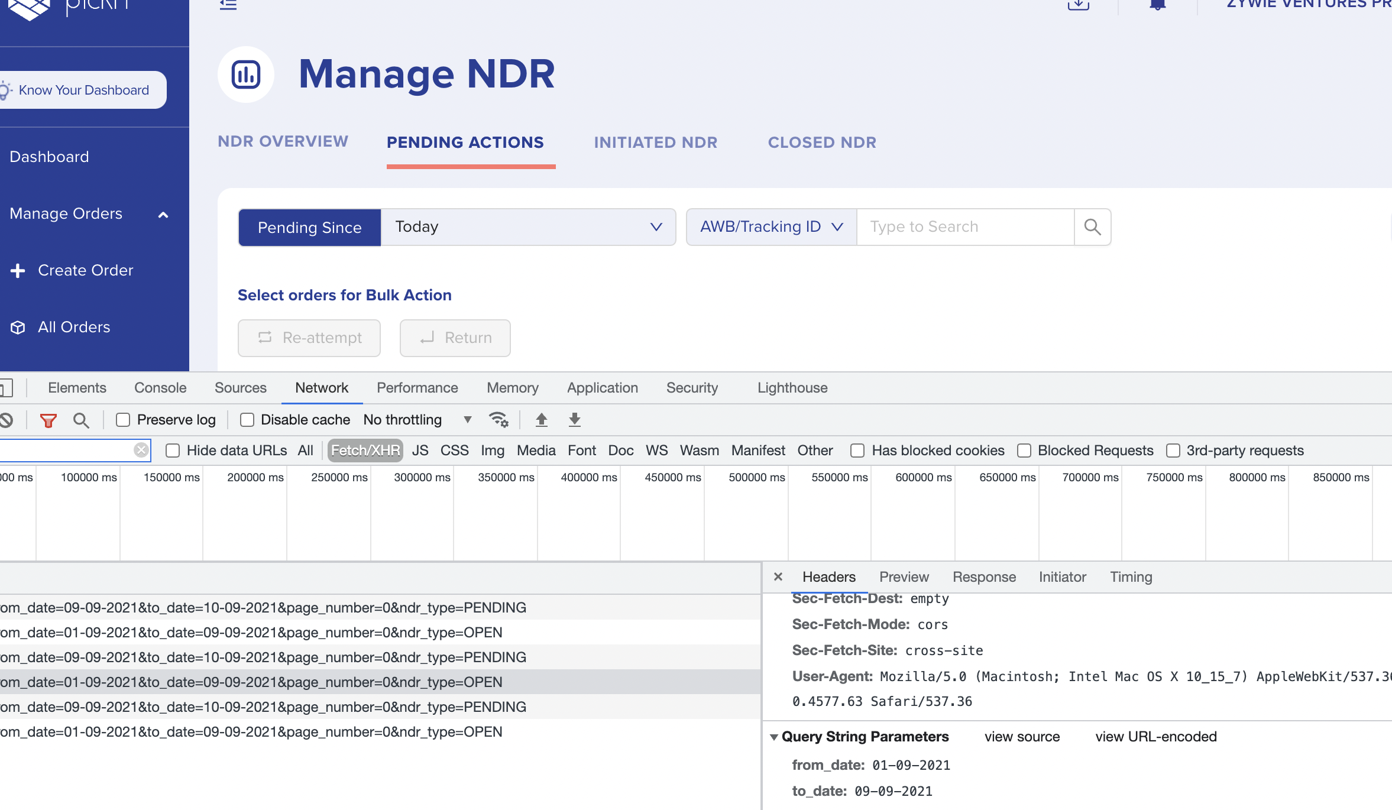The height and width of the screenshot is (810, 1392).
Task: Click view URL-encoded link
Action: 1156,737
